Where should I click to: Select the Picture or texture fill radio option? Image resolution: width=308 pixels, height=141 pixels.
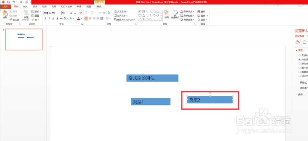(x=300, y=68)
